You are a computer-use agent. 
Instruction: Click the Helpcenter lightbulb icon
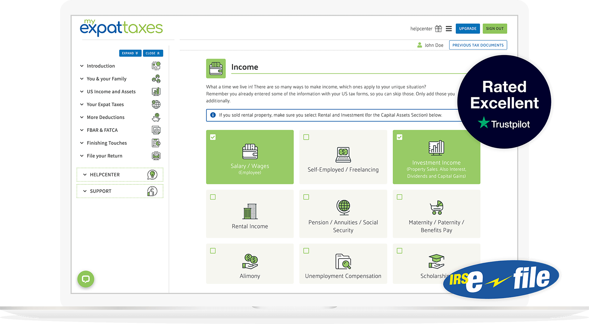click(x=152, y=174)
